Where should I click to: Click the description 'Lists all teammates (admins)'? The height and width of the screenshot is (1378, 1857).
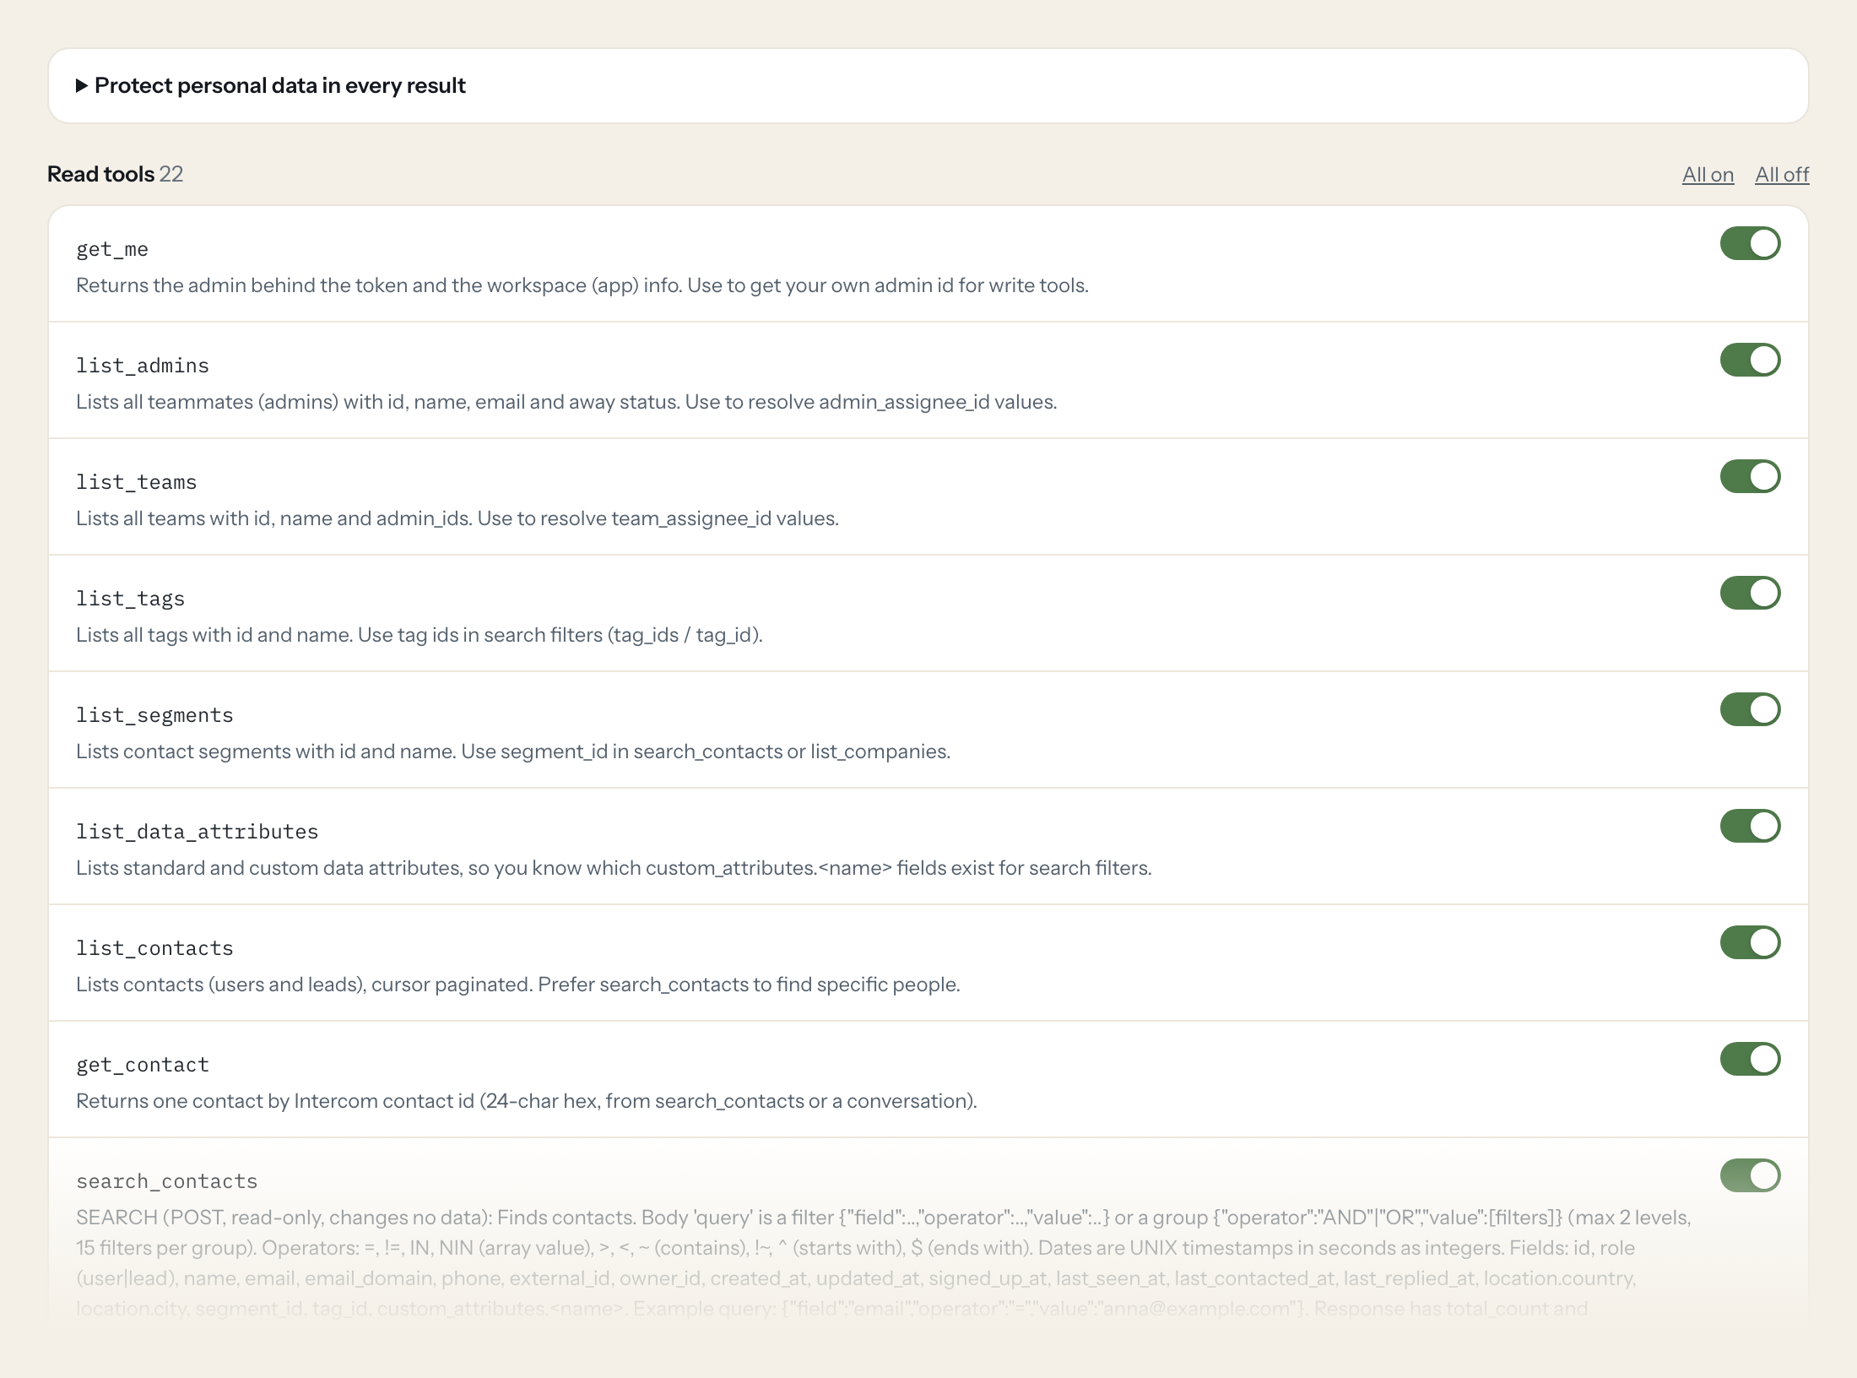coord(566,402)
